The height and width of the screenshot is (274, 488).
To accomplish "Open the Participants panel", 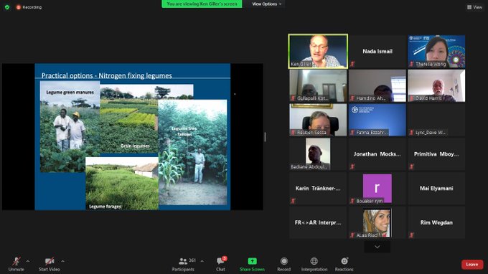I will [x=183, y=264].
